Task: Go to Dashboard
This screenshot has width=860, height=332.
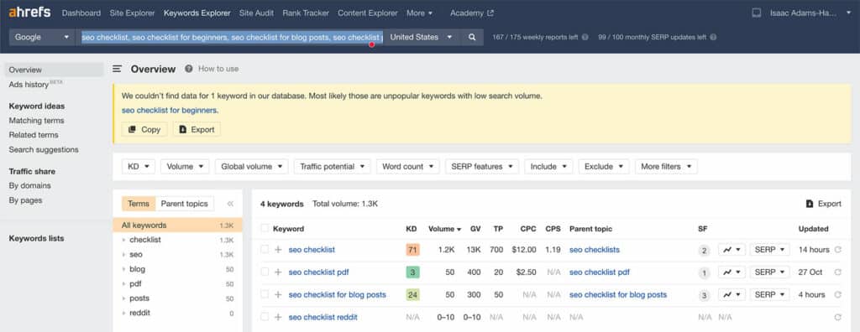Action: (81, 13)
